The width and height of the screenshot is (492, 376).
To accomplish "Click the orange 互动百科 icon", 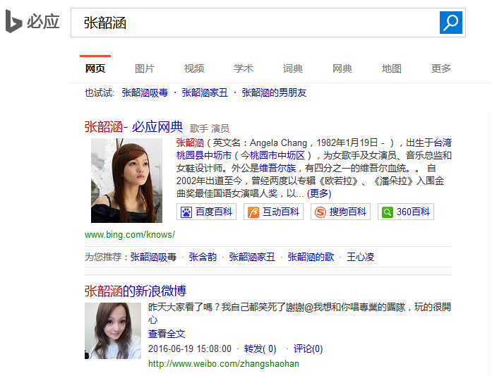I will click(253, 212).
